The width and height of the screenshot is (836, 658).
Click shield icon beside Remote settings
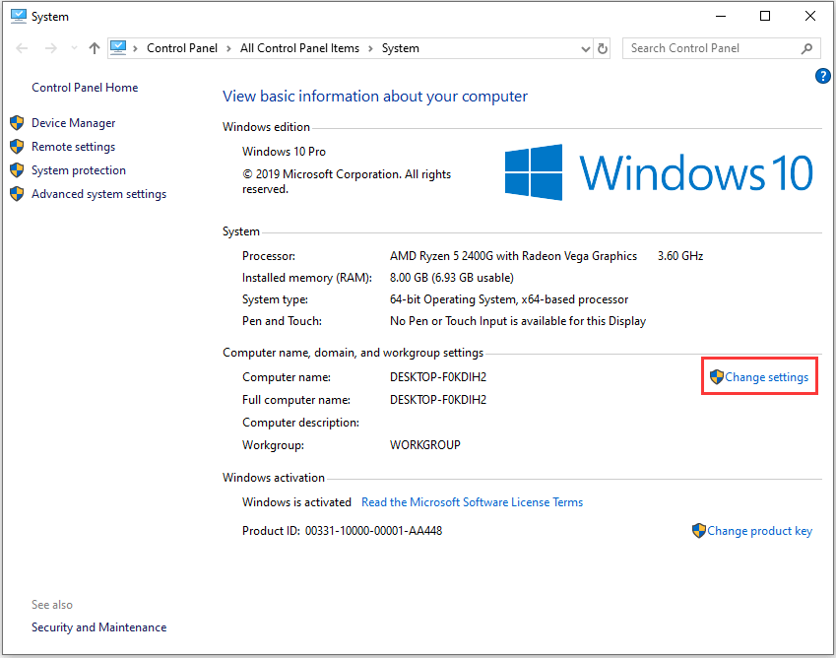click(17, 146)
